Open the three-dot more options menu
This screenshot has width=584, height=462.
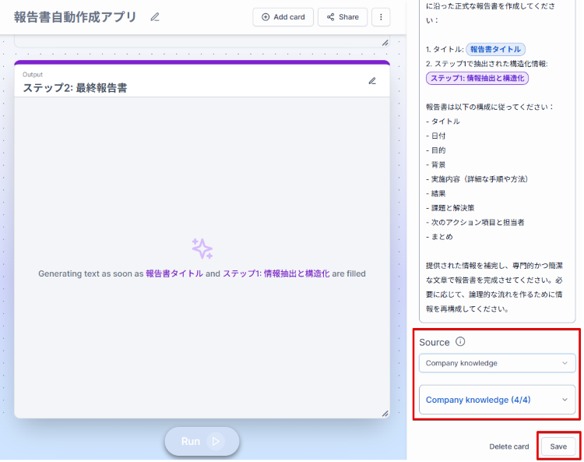click(x=381, y=17)
